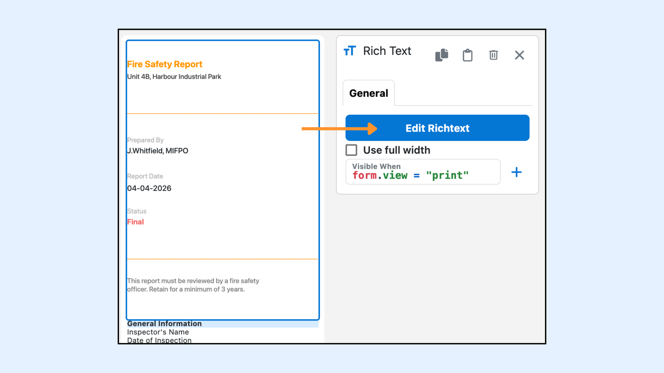Click the trash delete icon
The width and height of the screenshot is (664, 373).
494,55
